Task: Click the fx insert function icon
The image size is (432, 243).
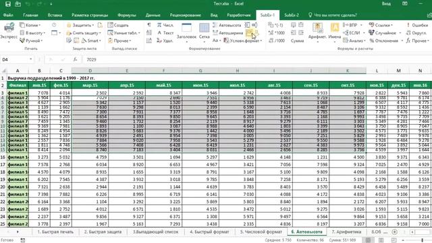Action: [75, 59]
